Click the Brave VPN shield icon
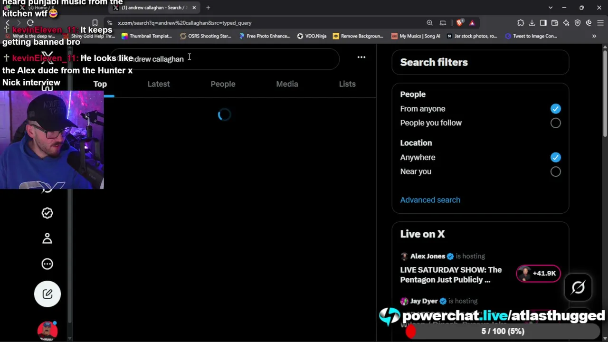608x342 pixels. [x=578, y=23]
